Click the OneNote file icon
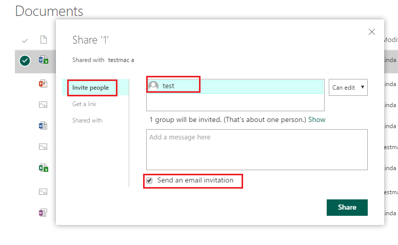398x245 pixels. click(x=43, y=213)
